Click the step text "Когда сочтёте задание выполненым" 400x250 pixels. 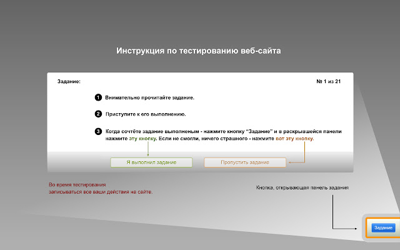click(152, 131)
